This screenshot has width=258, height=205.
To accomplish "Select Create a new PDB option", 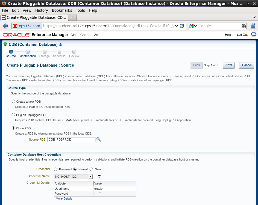I will point(13,101).
